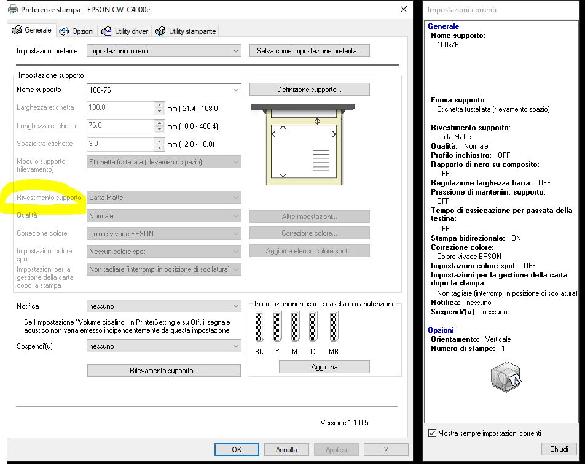Click the label layout preview diagram
Viewport: 585px width, 464px height.
point(304,145)
